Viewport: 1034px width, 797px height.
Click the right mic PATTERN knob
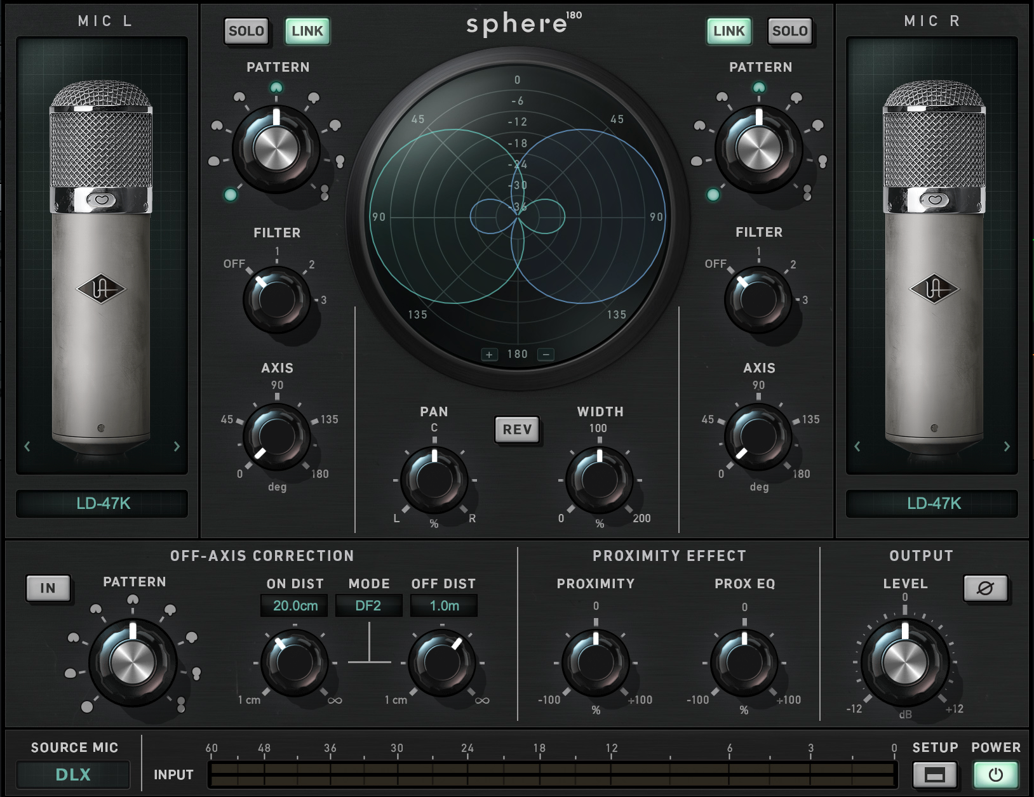coord(759,149)
